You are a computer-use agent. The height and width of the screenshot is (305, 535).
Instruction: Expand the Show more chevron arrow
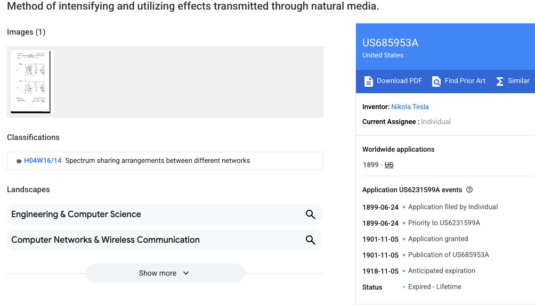click(186, 273)
